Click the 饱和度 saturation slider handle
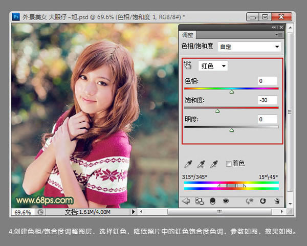 click(217, 111)
